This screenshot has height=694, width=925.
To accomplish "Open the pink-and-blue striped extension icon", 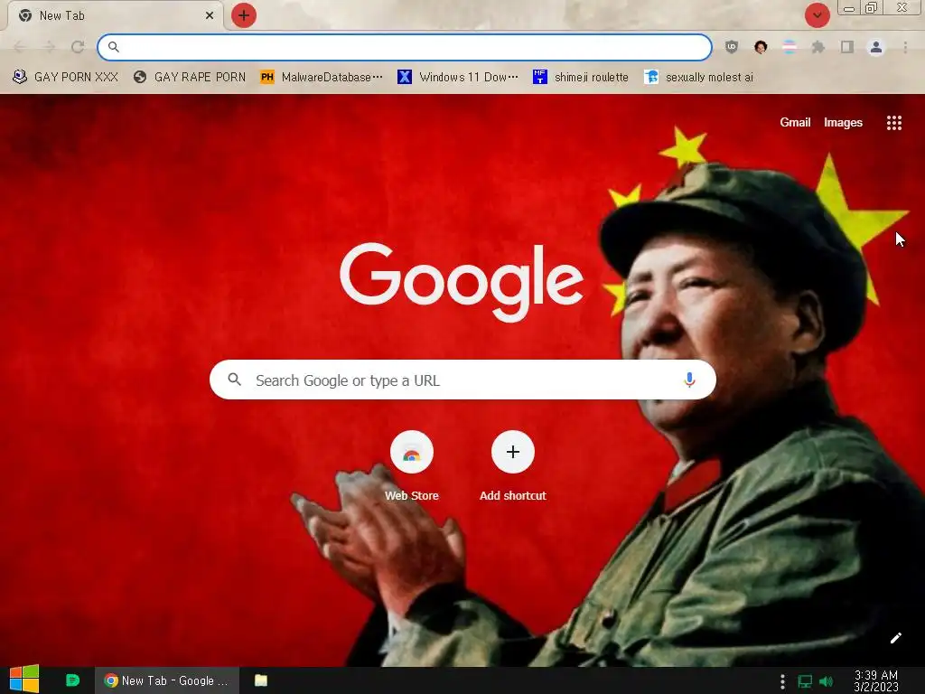I will [790, 47].
